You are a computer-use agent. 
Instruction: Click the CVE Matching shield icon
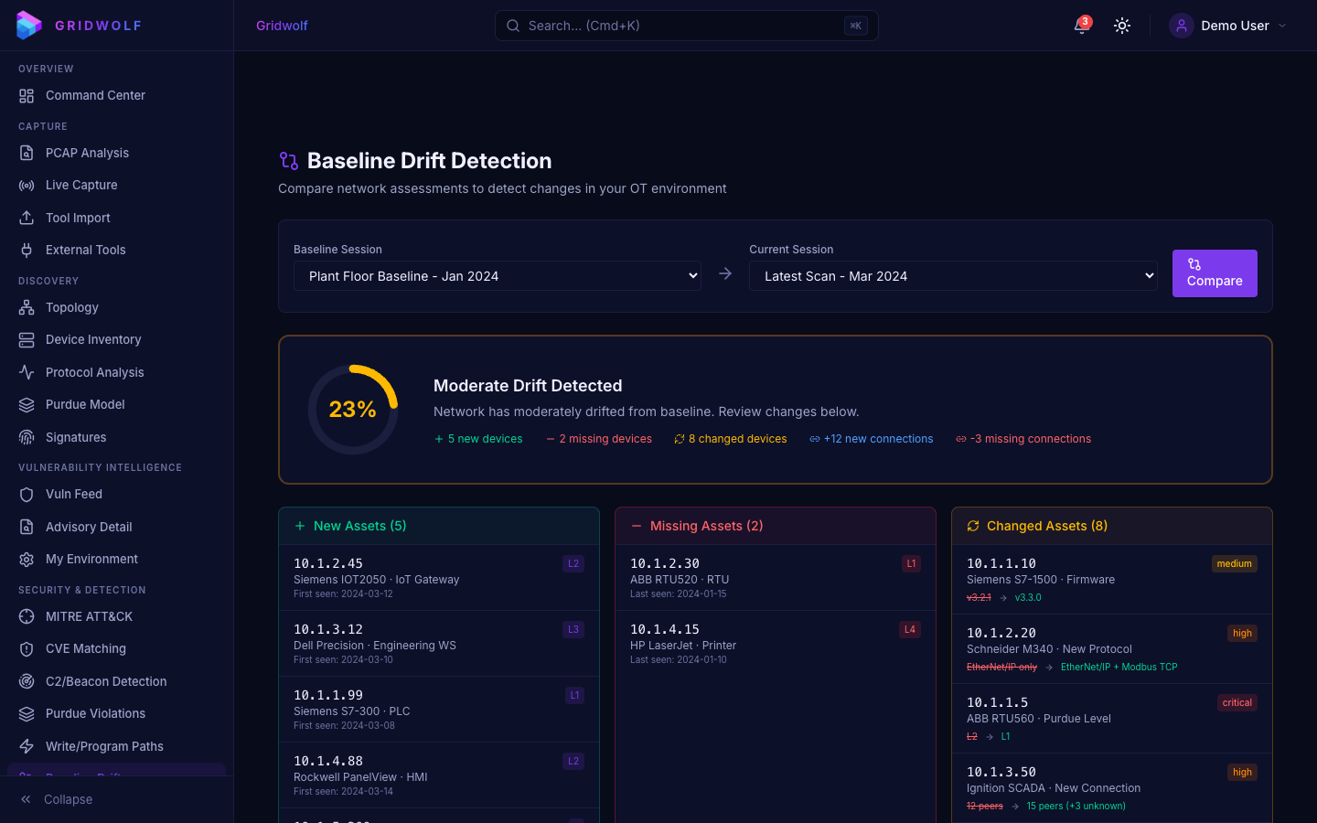click(x=27, y=649)
